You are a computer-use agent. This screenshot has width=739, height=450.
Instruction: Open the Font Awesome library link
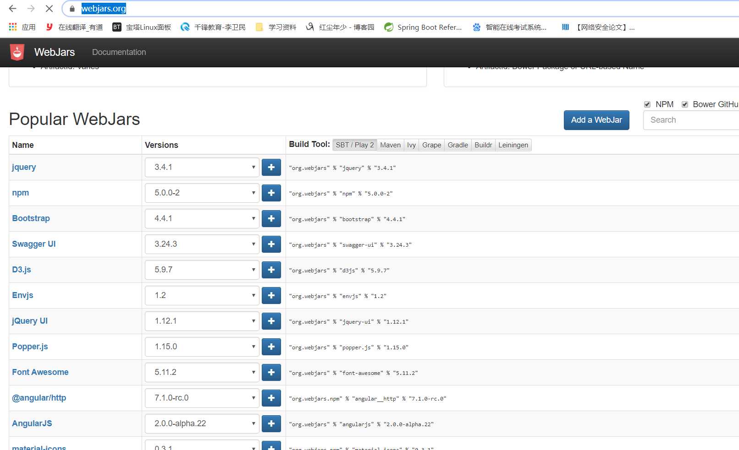(x=40, y=372)
